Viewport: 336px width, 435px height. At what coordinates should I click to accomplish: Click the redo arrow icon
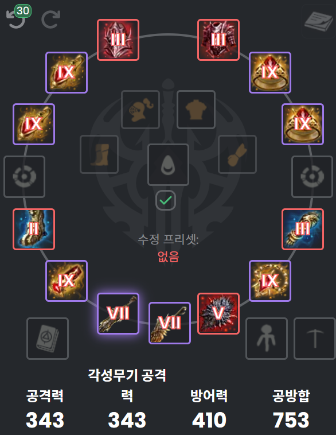point(50,20)
